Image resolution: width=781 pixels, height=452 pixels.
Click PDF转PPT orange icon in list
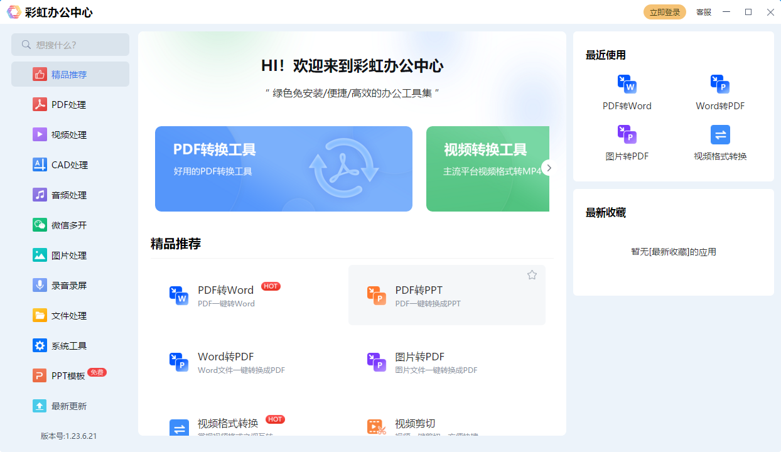(x=377, y=296)
